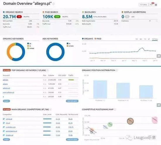This screenshot has height=145, width=161.
Task: Click View full report under Top Organic Keywords
Action: click(72, 101)
